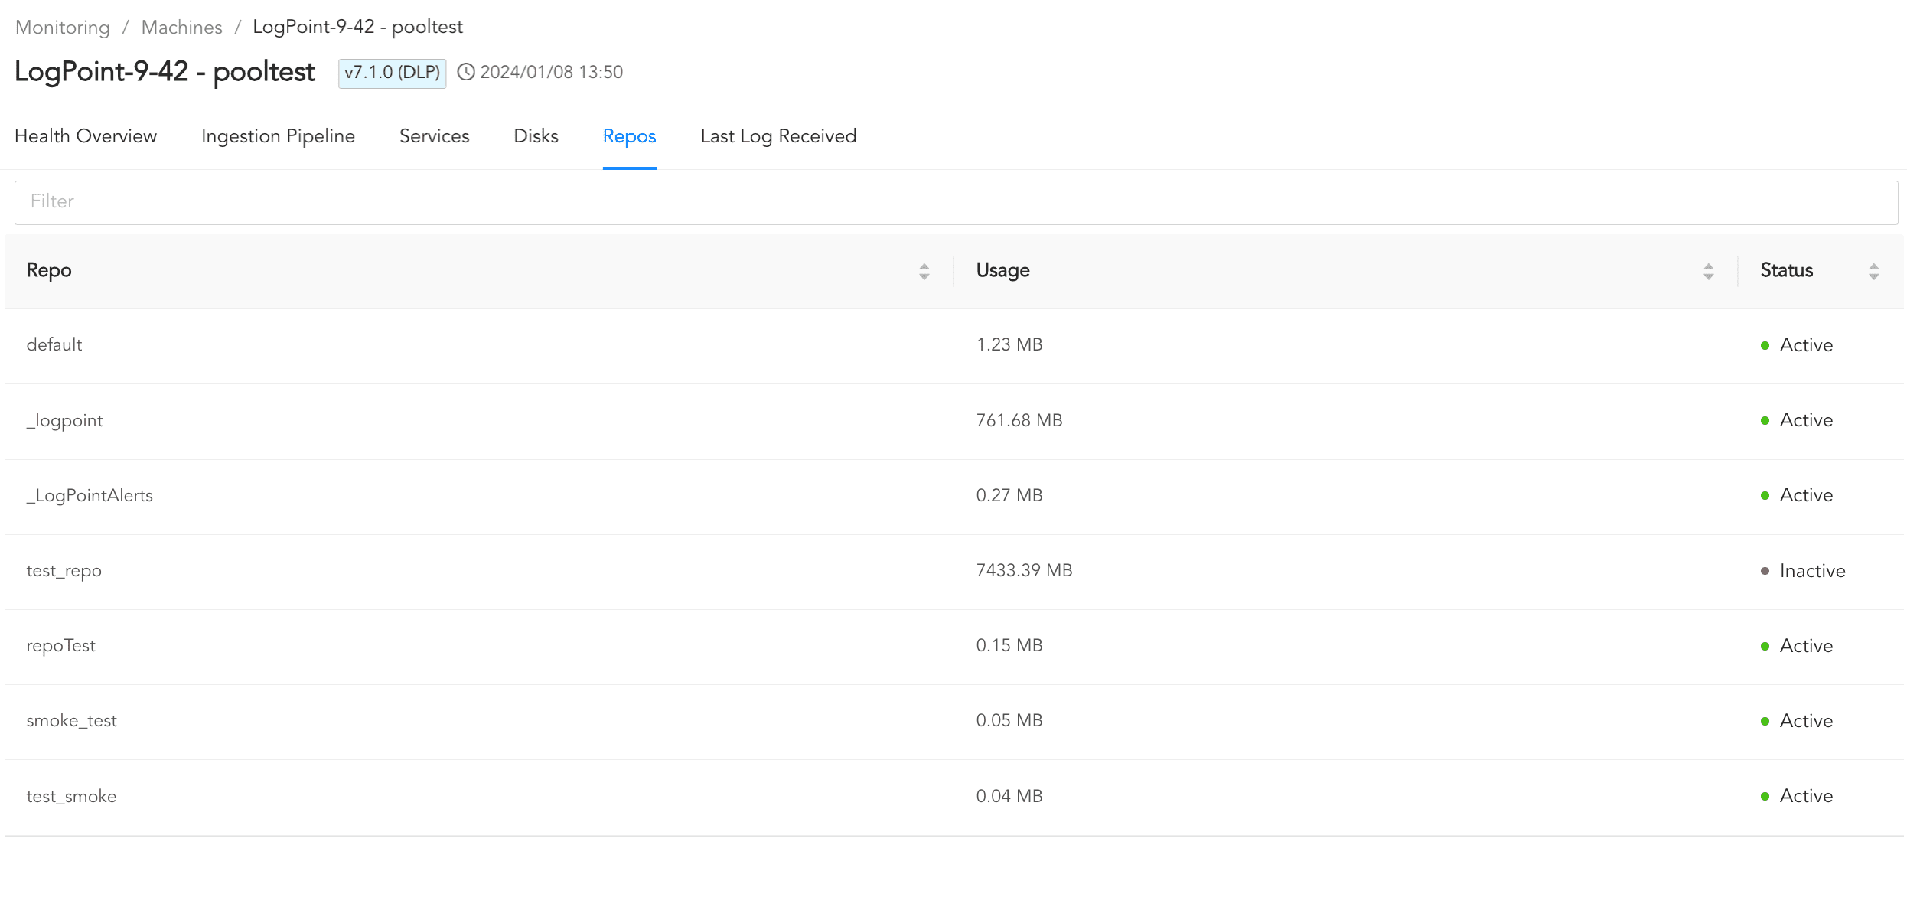This screenshot has width=1907, height=897.
Task: Open the Health Overview tab
Action: click(86, 136)
